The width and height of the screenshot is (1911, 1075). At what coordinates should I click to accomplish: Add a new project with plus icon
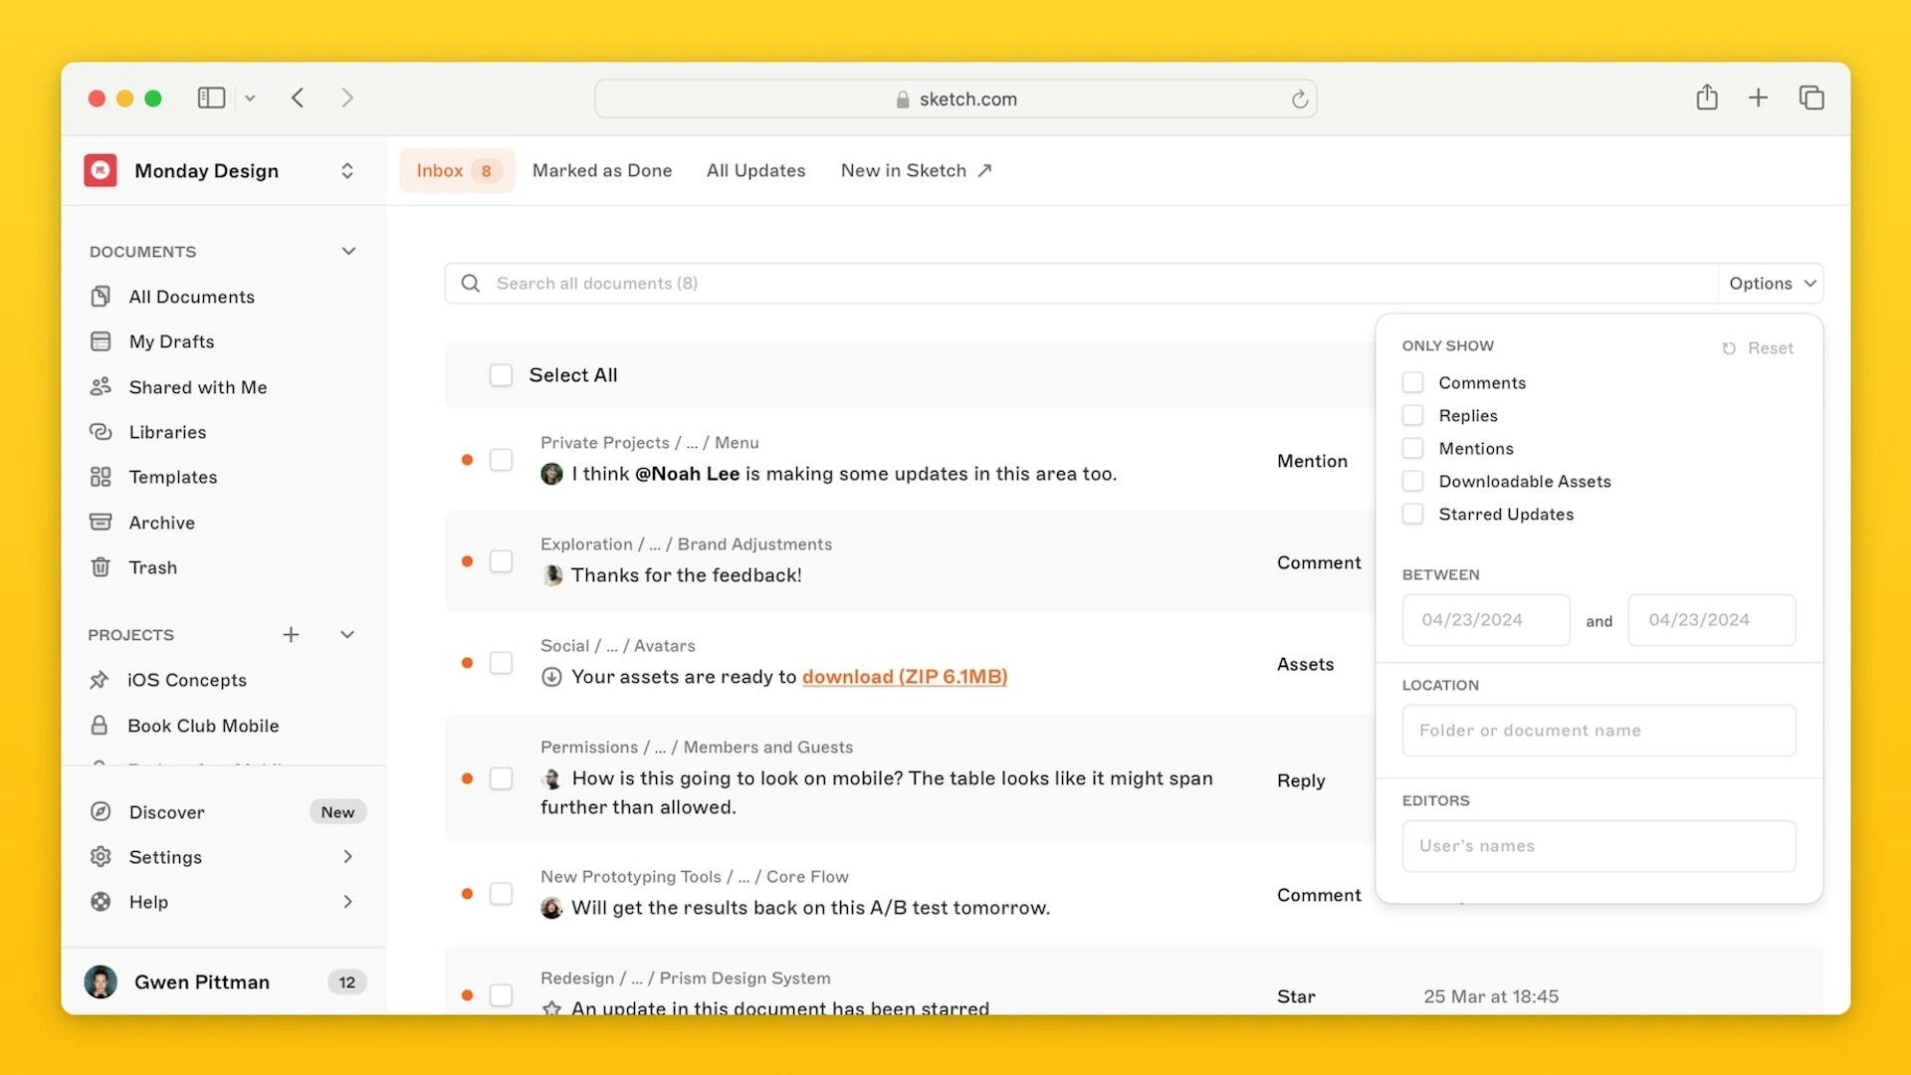291,635
